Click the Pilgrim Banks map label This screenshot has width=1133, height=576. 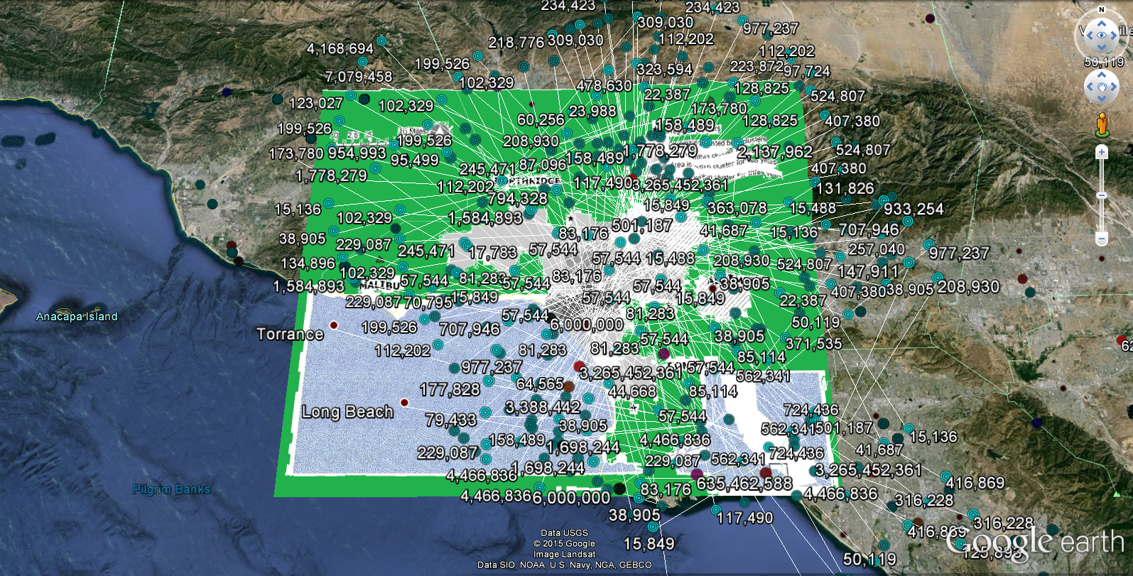point(171,489)
